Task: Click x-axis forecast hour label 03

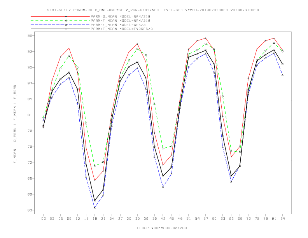Action: (52, 219)
